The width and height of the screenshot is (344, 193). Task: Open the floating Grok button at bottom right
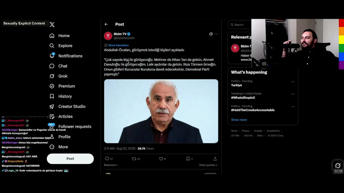coord(338,165)
